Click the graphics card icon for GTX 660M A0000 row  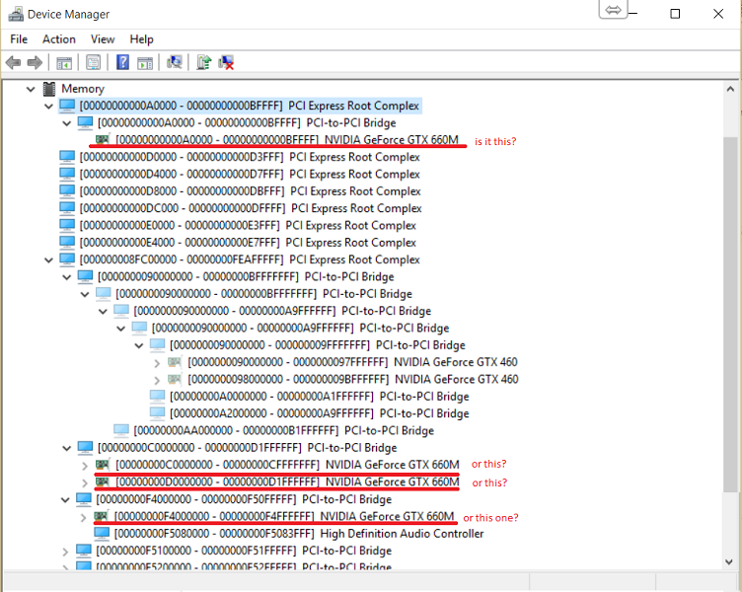tap(103, 139)
